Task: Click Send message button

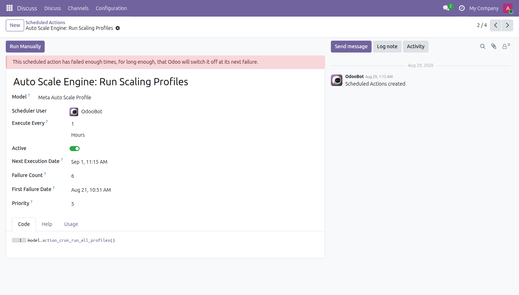Action: coord(351,46)
